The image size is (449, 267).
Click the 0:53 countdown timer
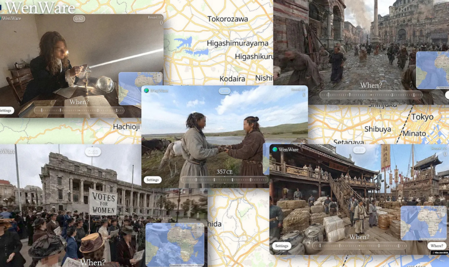[93, 152]
